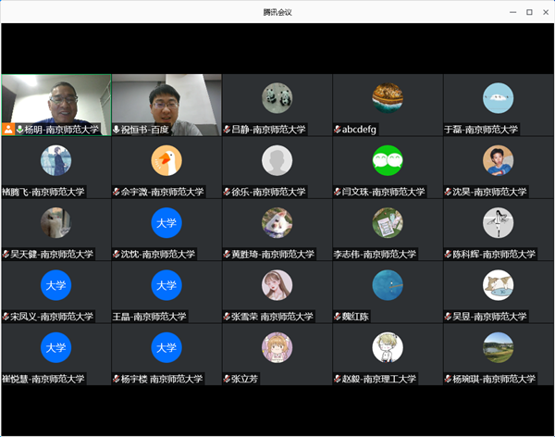Click the muted mic icon beside 徐乐-南京师范大学
555x437 pixels.
[x=227, y=192]
